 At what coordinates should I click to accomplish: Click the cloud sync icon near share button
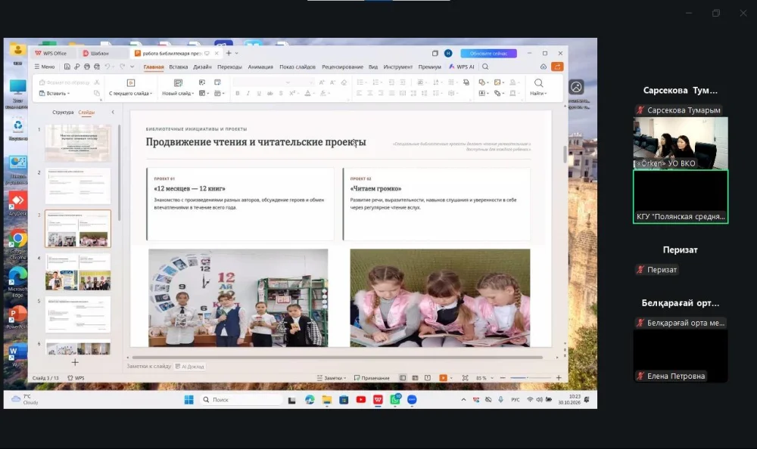[x=543, y=67]
